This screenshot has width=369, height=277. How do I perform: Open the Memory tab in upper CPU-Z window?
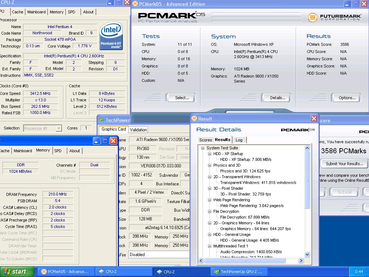click(x=57, y=12)
